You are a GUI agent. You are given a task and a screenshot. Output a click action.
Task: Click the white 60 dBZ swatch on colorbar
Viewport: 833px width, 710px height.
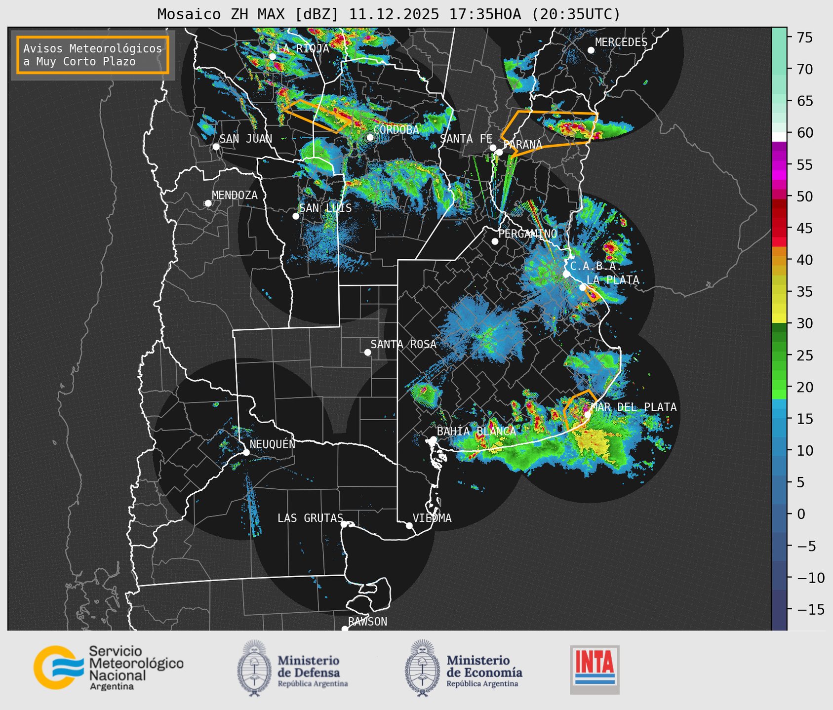[x=779, y=137]
